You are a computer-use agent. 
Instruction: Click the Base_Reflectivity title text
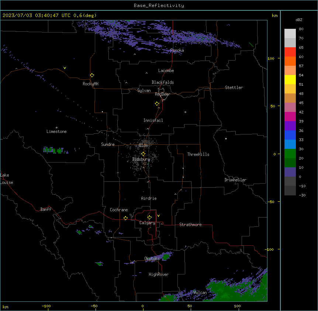coord(159,6)
